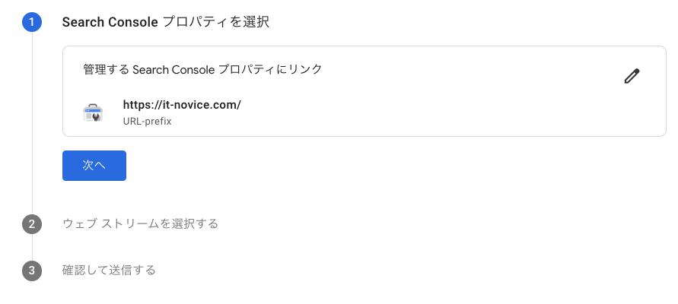Click the URL-prefix label
The width and height of the screenshot is (678, 304).
click(x=147, y=121)
